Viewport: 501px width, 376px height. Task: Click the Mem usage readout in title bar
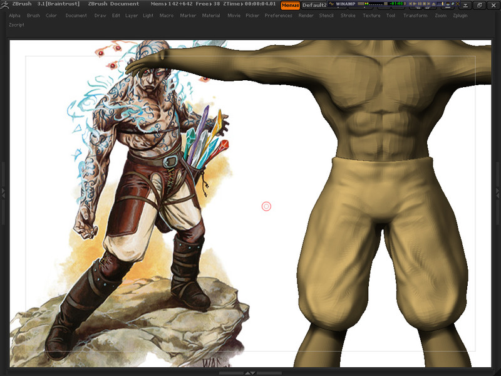[172, 4]
